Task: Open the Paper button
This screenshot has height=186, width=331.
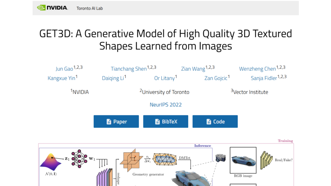Action: tap(116, 122)
